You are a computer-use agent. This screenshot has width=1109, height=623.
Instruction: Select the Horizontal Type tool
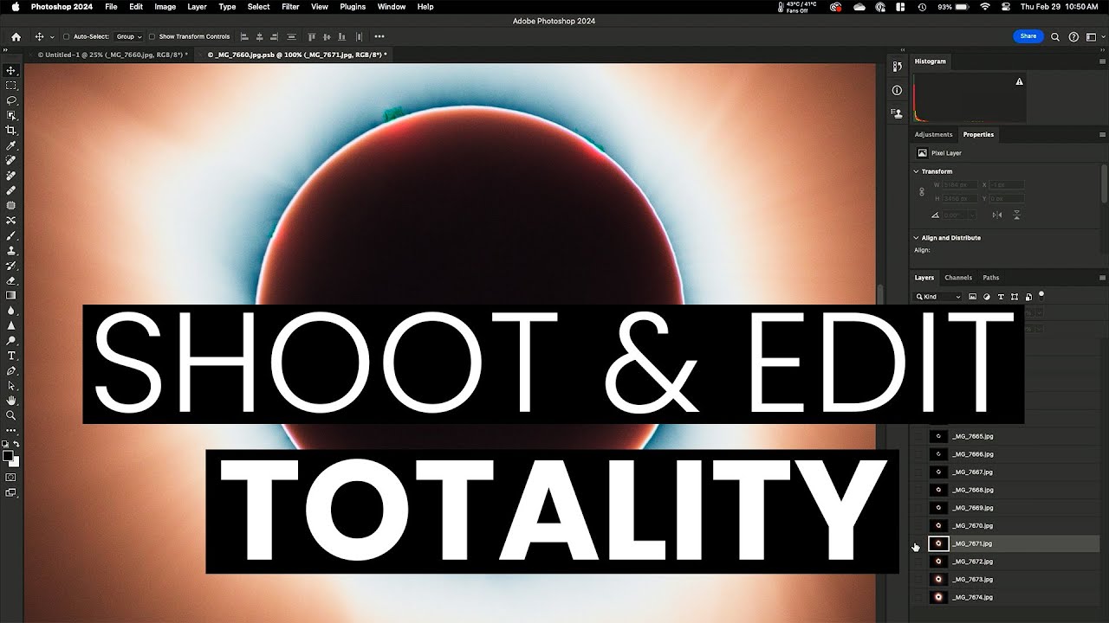tap(11, 356)
